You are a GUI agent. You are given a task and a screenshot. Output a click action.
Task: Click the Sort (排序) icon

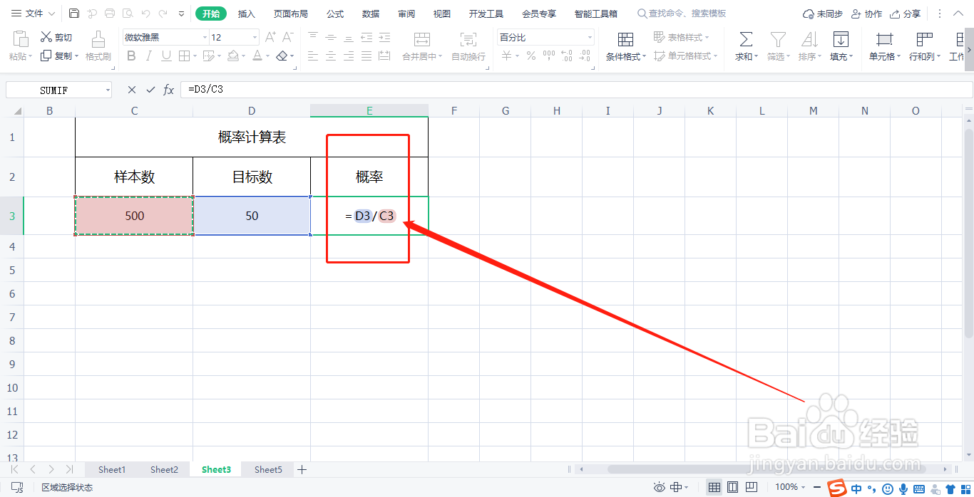(x=809, y=39)
